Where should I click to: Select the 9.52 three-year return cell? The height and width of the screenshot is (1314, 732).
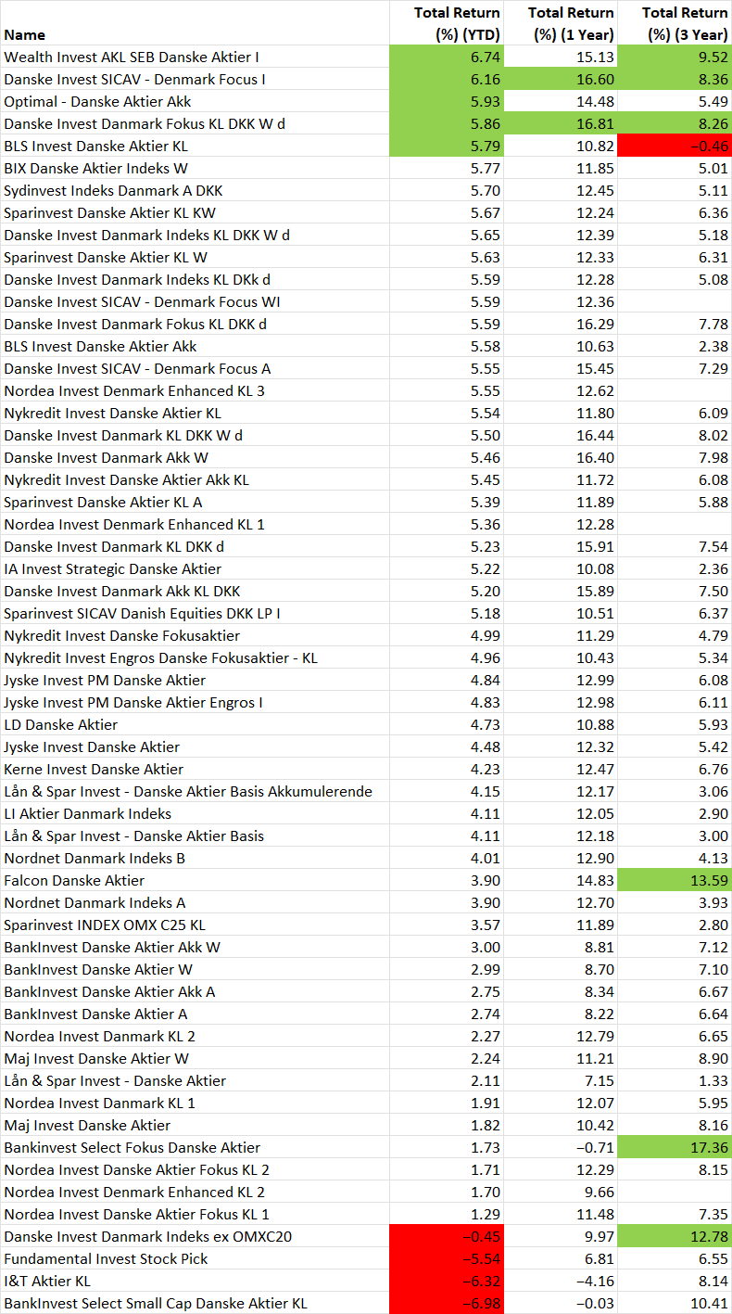[675, 57]
